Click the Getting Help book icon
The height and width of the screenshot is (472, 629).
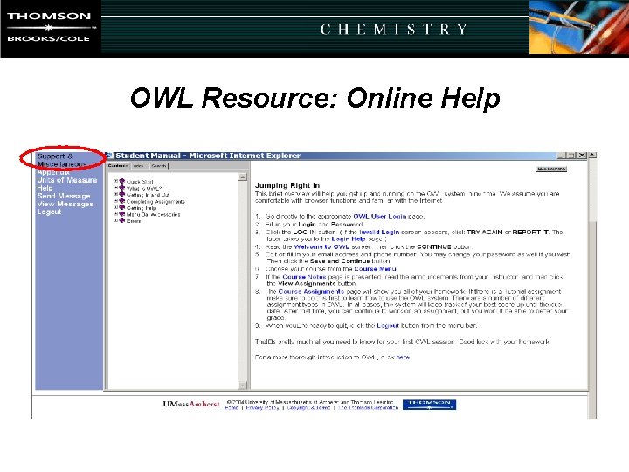[122, 207]
